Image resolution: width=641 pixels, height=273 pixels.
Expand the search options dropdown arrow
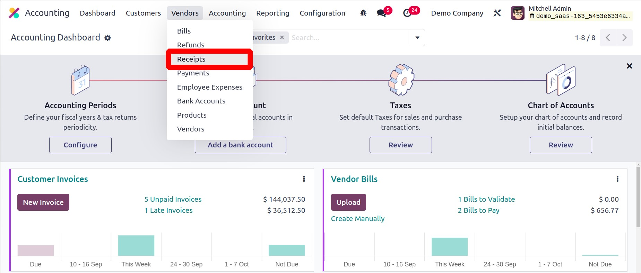point(417,37)
